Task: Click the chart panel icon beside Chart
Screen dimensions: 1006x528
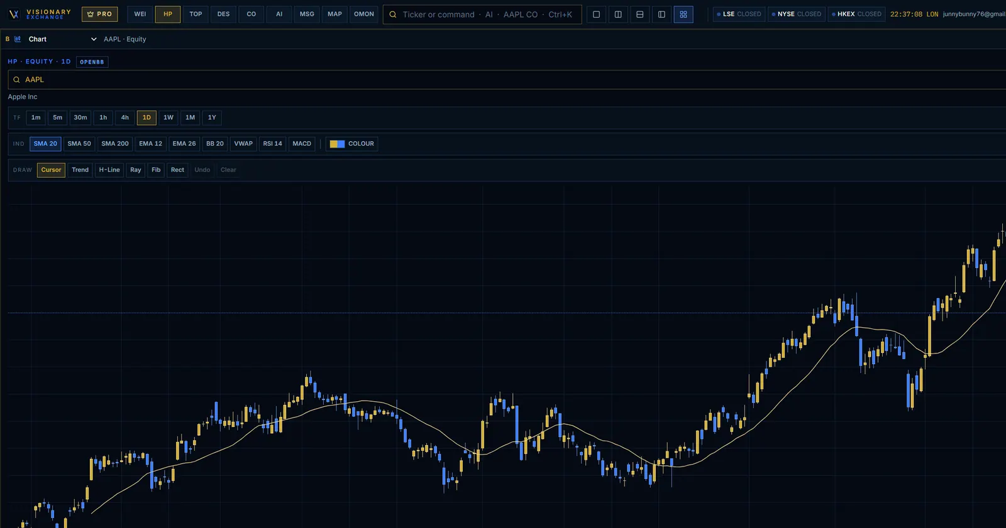Action: coord(18,39)
